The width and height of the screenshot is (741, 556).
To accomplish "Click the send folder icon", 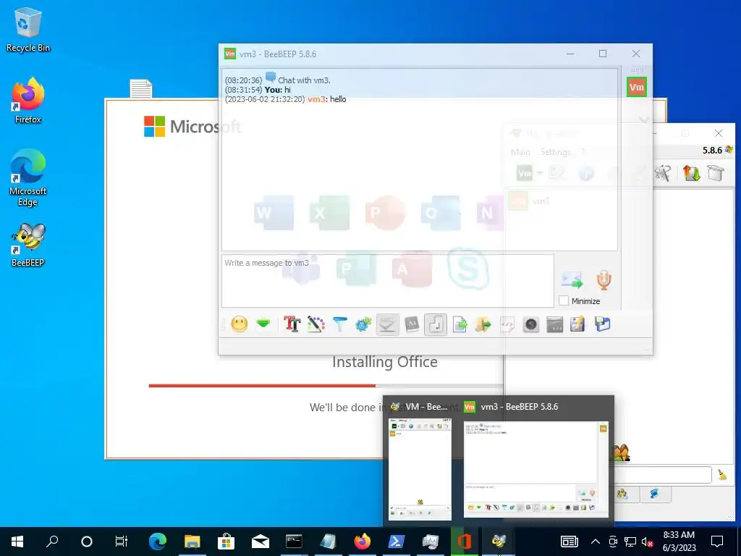I will click(483, 324).
